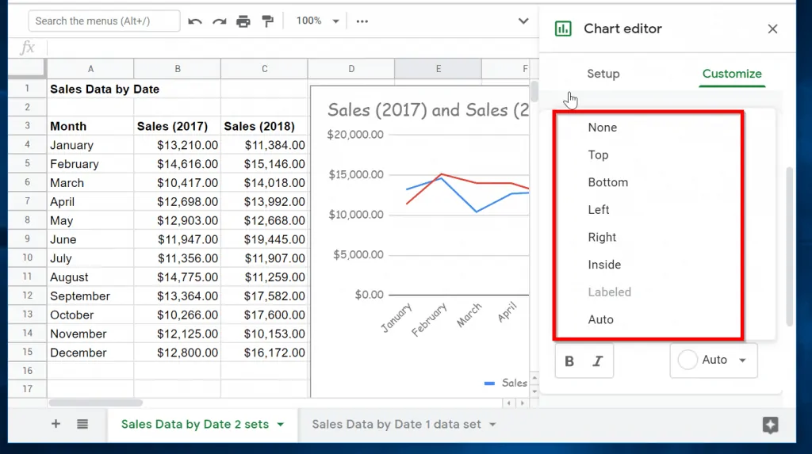The width and height of the screenshot is (812, 454).
Task: Add a new sheet with plus icon
Action: click(x=56, y=424)
